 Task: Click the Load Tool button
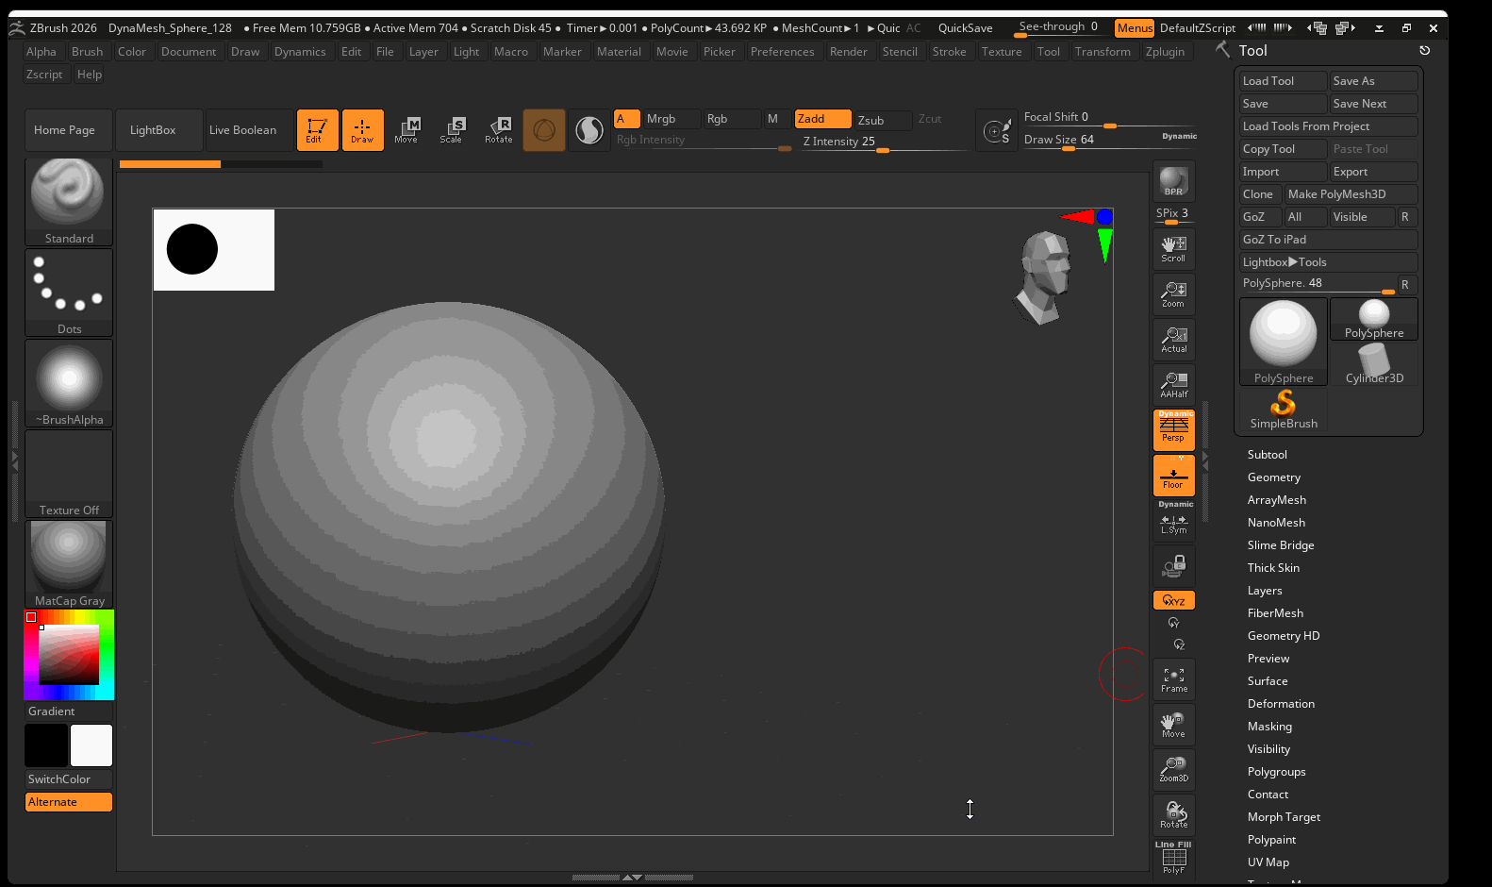tap(1282, 81)
